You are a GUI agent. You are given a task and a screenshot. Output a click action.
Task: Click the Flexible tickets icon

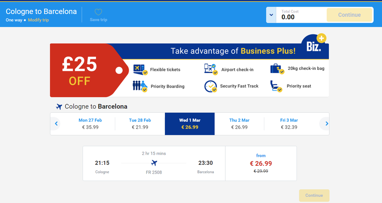pos(140,69)
